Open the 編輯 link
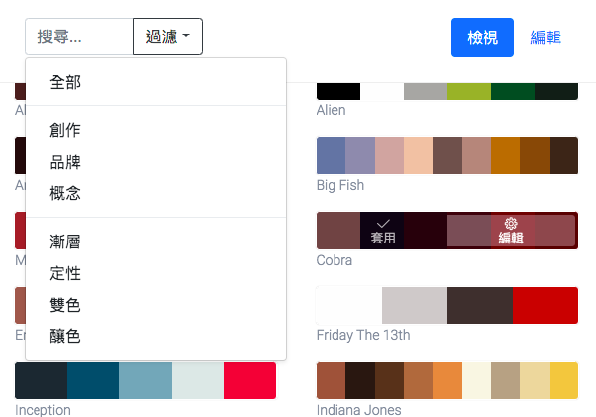 click(546, 37)
